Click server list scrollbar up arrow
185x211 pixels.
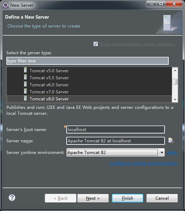(x=175, y=70)
